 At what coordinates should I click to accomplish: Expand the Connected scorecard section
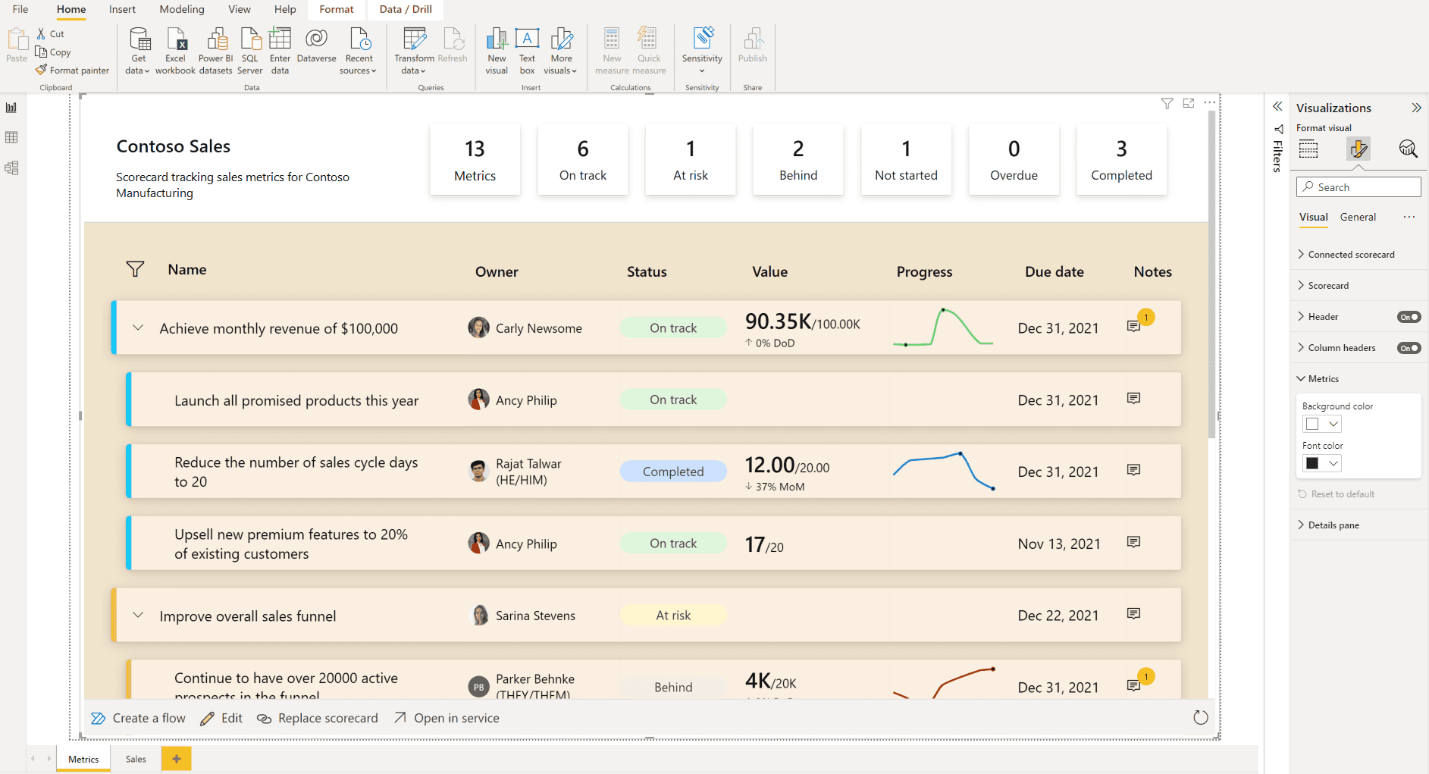[1351, 255]
